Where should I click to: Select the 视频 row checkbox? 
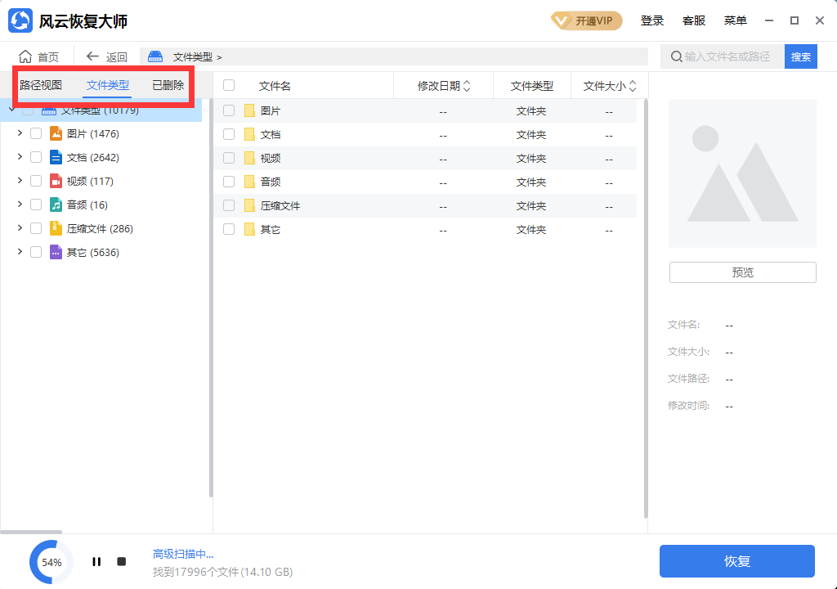(229, 157)
